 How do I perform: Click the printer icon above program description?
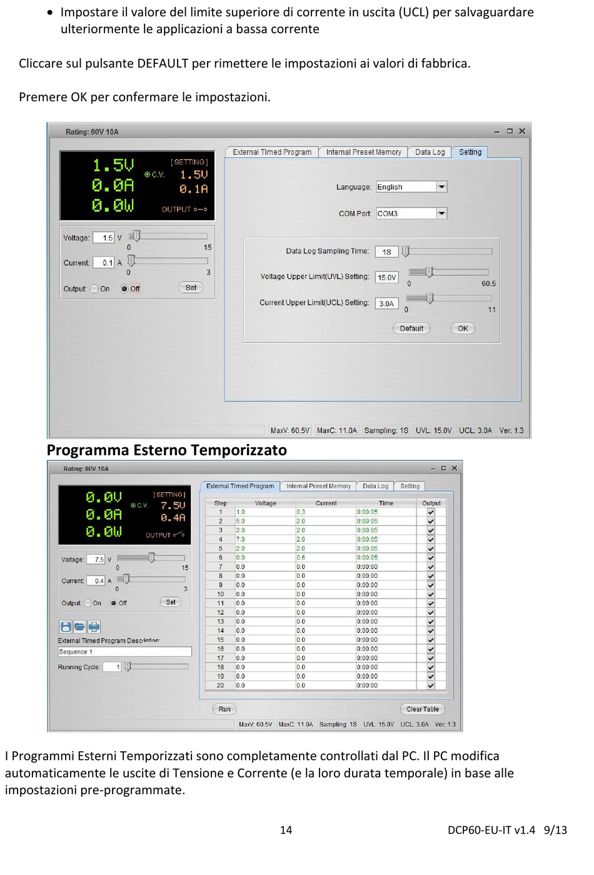click(x=94, y=627)
